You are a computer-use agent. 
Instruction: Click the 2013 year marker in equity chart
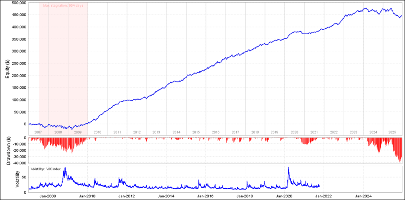156,132
